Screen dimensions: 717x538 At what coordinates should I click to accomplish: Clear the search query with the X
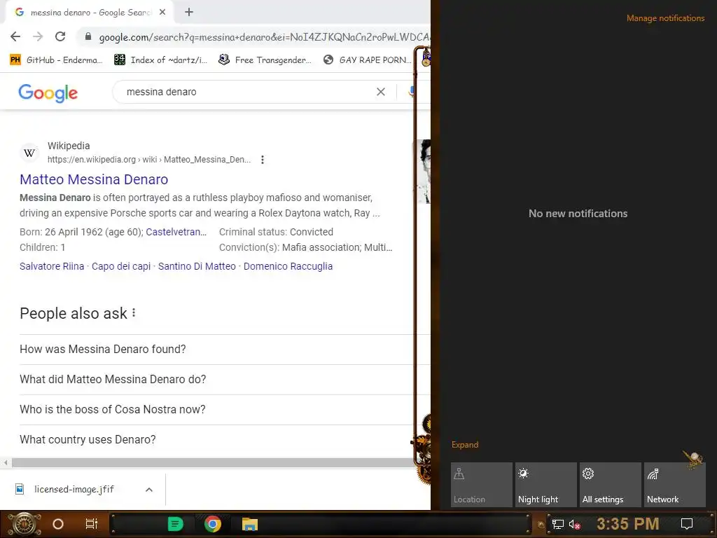380,92
